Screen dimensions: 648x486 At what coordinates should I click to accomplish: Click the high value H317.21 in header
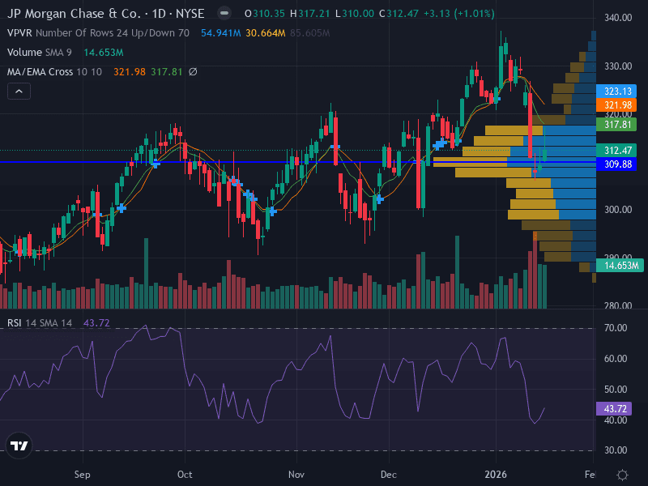309,14
